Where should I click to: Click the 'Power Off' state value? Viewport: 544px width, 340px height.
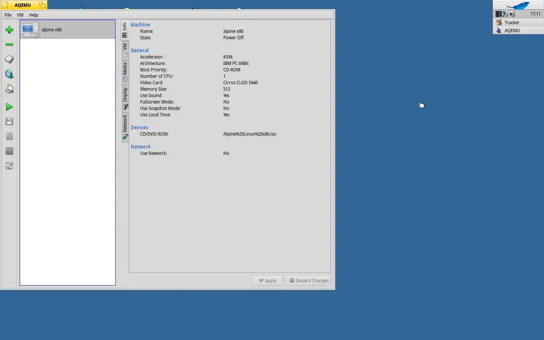pyautogui.click(x=233, y=38)
